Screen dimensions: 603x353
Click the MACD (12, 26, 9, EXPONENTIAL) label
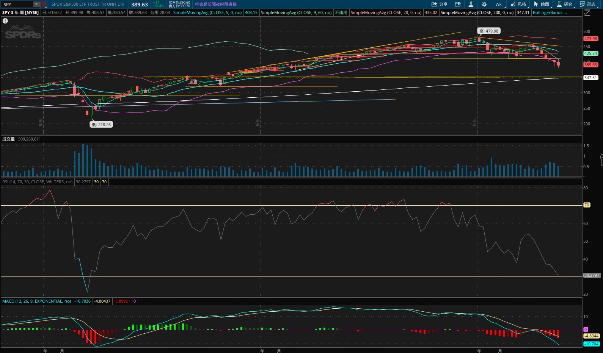(x=37, y=301)
